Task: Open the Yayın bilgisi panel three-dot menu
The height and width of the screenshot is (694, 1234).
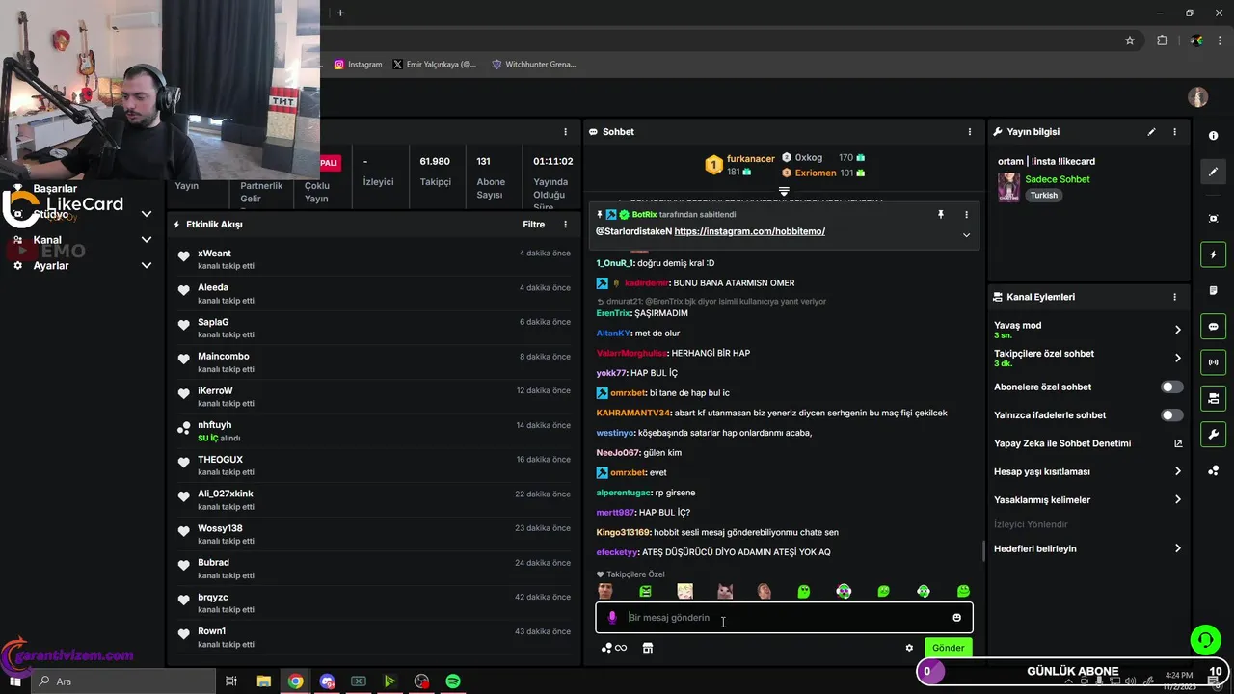Action: tap(1174, 132)
